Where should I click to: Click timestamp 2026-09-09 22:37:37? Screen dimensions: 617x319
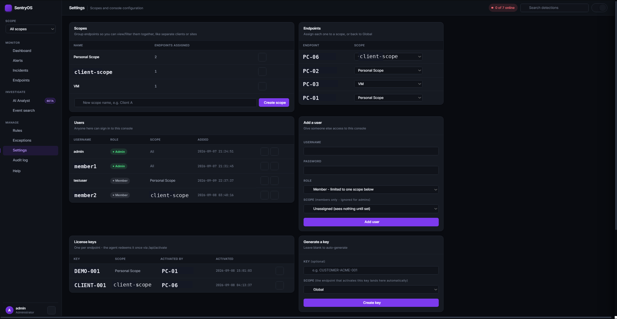(x=215, y=181)
